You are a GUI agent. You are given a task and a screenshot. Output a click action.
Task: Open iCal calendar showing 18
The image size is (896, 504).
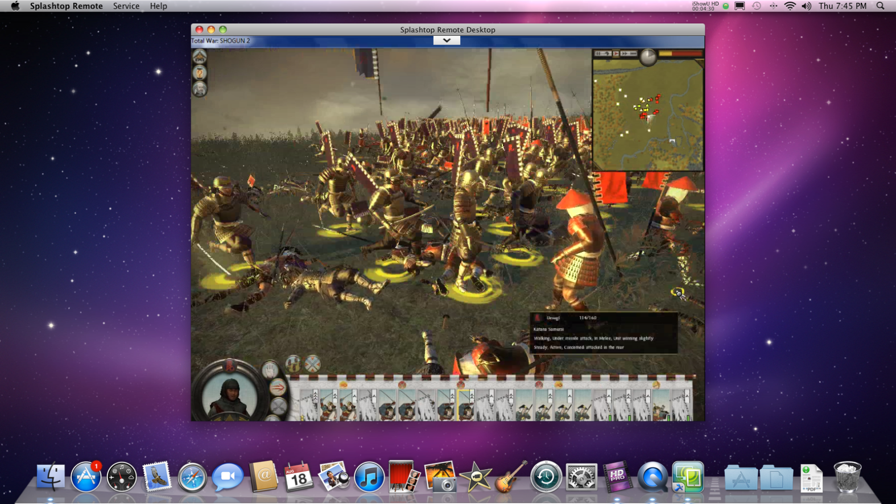pyautogui.click(x=299, y=477)
